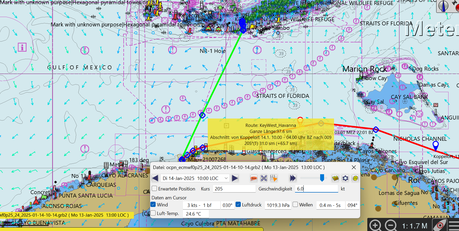Click the 'NICHOLAS CHANNEL' label

point(420,139)
